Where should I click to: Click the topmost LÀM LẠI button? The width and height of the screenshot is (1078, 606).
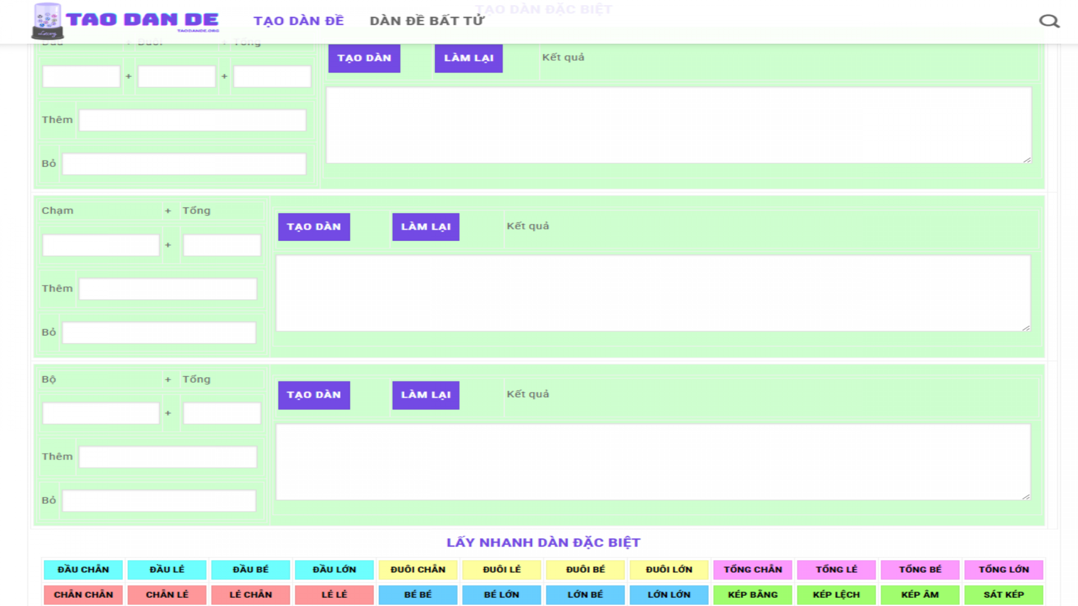click(x=468, y=58)
